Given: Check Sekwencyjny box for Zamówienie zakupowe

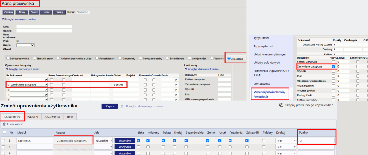Looking at the screenshot, I should point(357,67).
